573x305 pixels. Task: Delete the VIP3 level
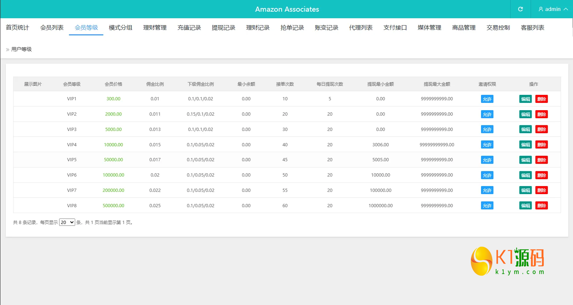(x=542, y=130)
